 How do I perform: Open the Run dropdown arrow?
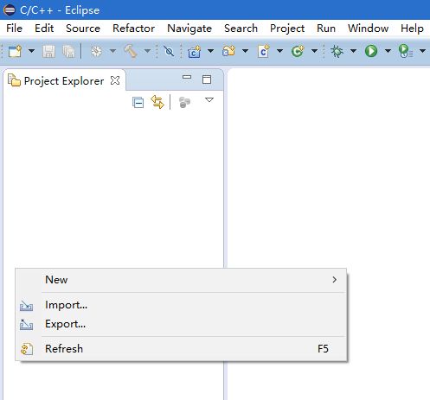coord(388,51)
